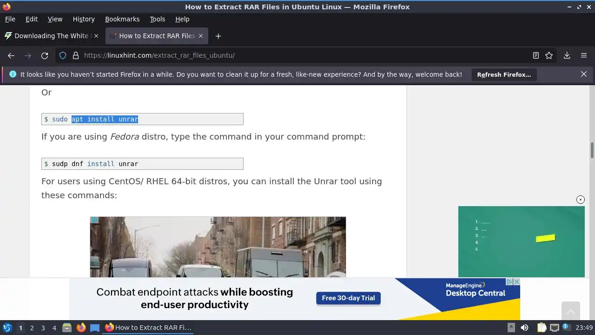Click the page vertical scrollbar thumb
Image resolution: width=595 pixels, height=335 pixels.
[x=592, y=151]
